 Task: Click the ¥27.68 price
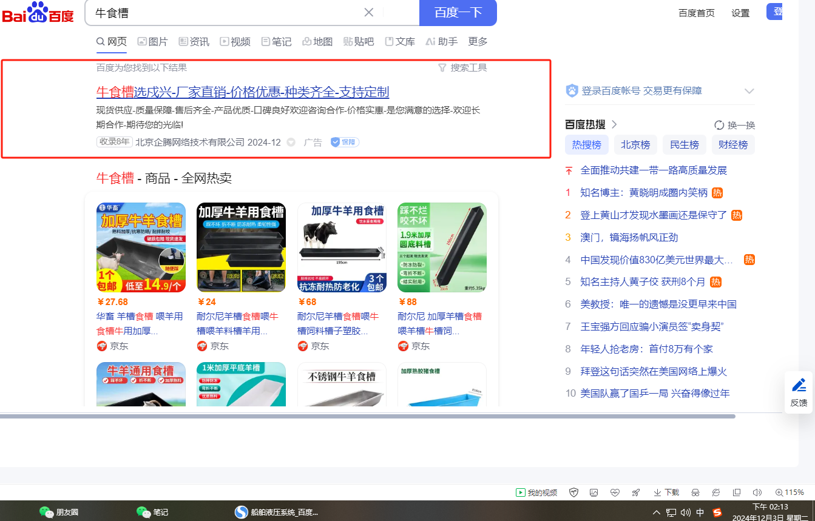[x=112, y=301]
